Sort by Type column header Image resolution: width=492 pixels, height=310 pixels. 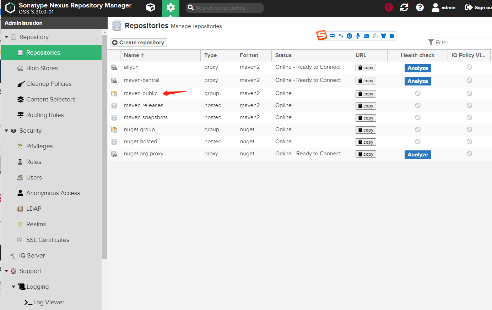point(218,55)
